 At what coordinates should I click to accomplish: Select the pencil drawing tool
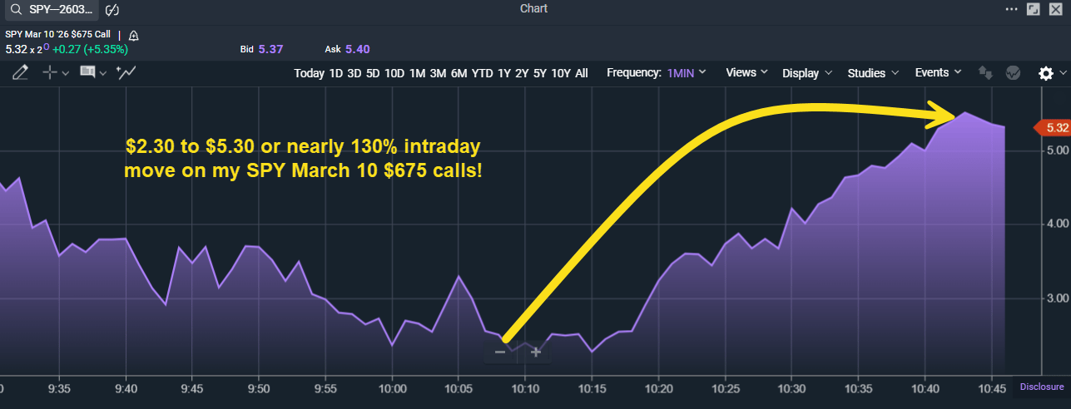[20, 73]
